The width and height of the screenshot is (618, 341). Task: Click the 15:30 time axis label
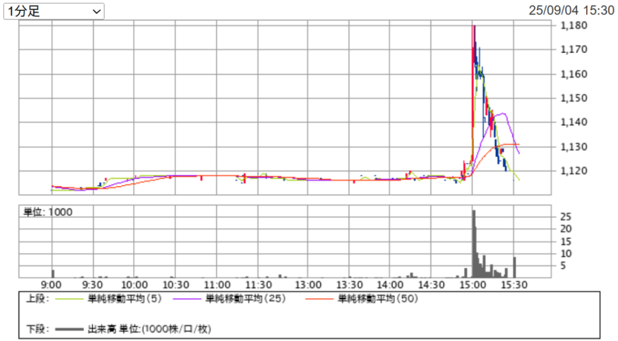tap(514, 285)
